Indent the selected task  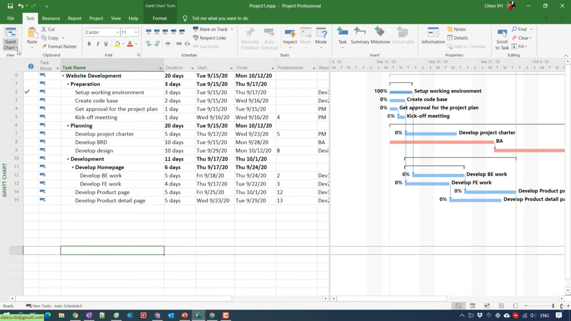[157, 44]
